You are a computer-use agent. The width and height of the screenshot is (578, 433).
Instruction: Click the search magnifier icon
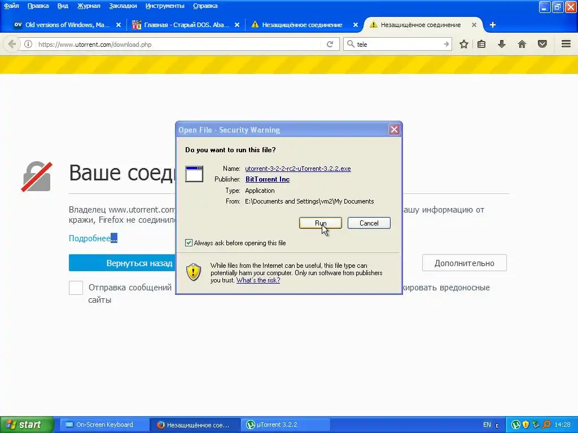coord(351,44)
